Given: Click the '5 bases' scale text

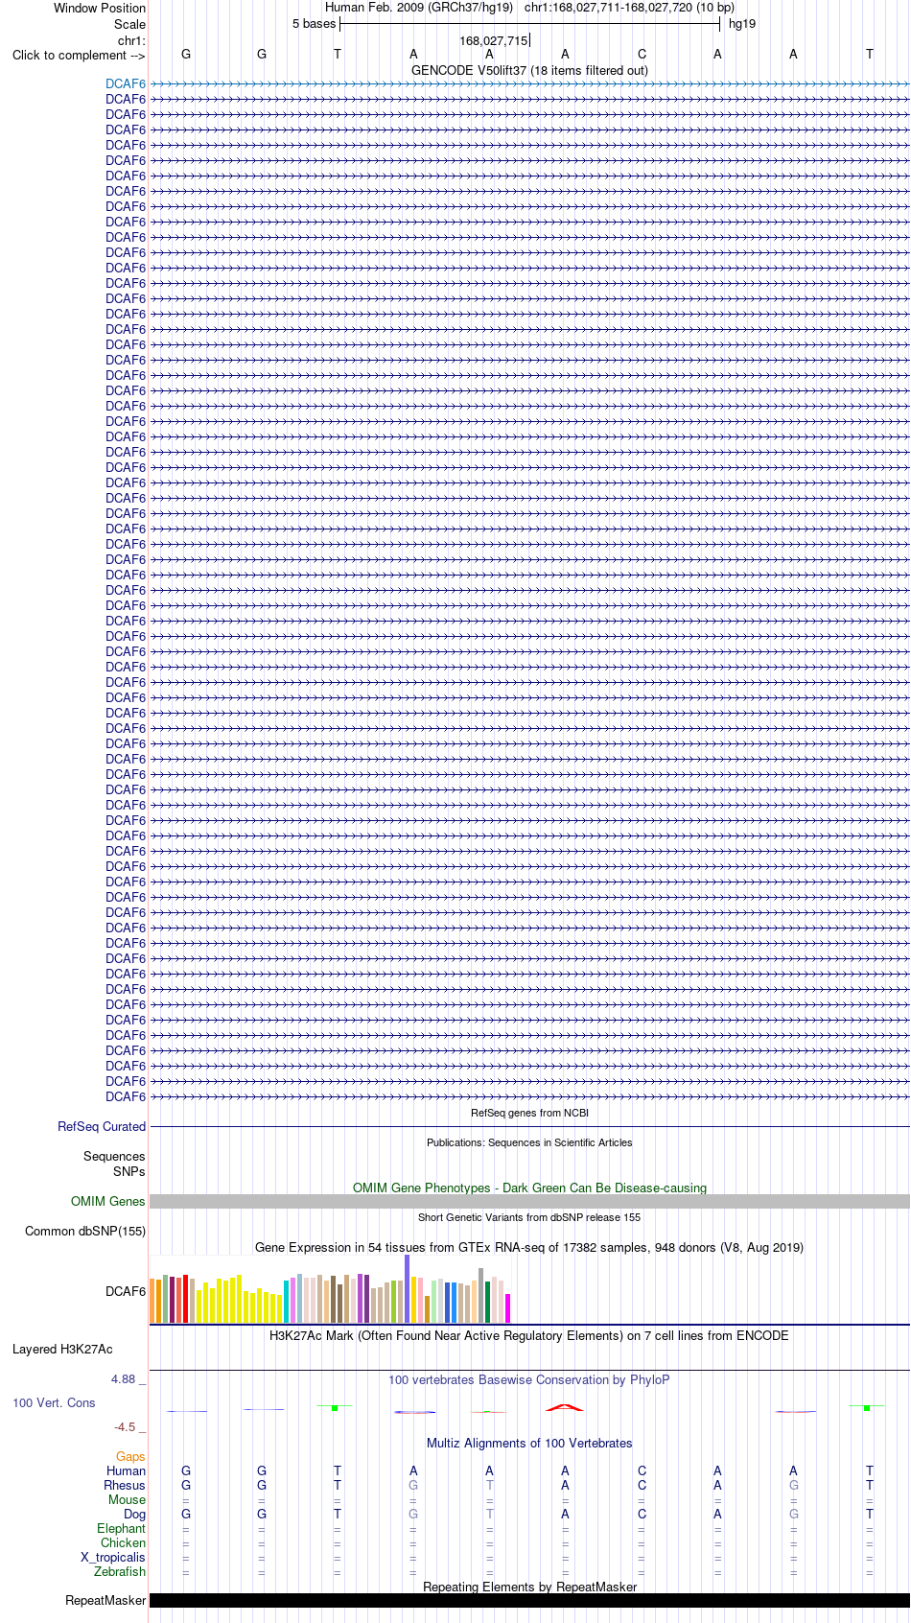Looking at the screenshot, I should pyautogui.click(x=315, y=24).
